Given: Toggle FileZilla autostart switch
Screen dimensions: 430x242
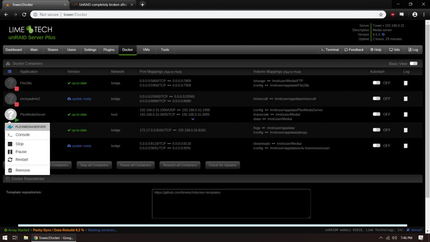Looking at the screenshot, I should tap(377, 83).
